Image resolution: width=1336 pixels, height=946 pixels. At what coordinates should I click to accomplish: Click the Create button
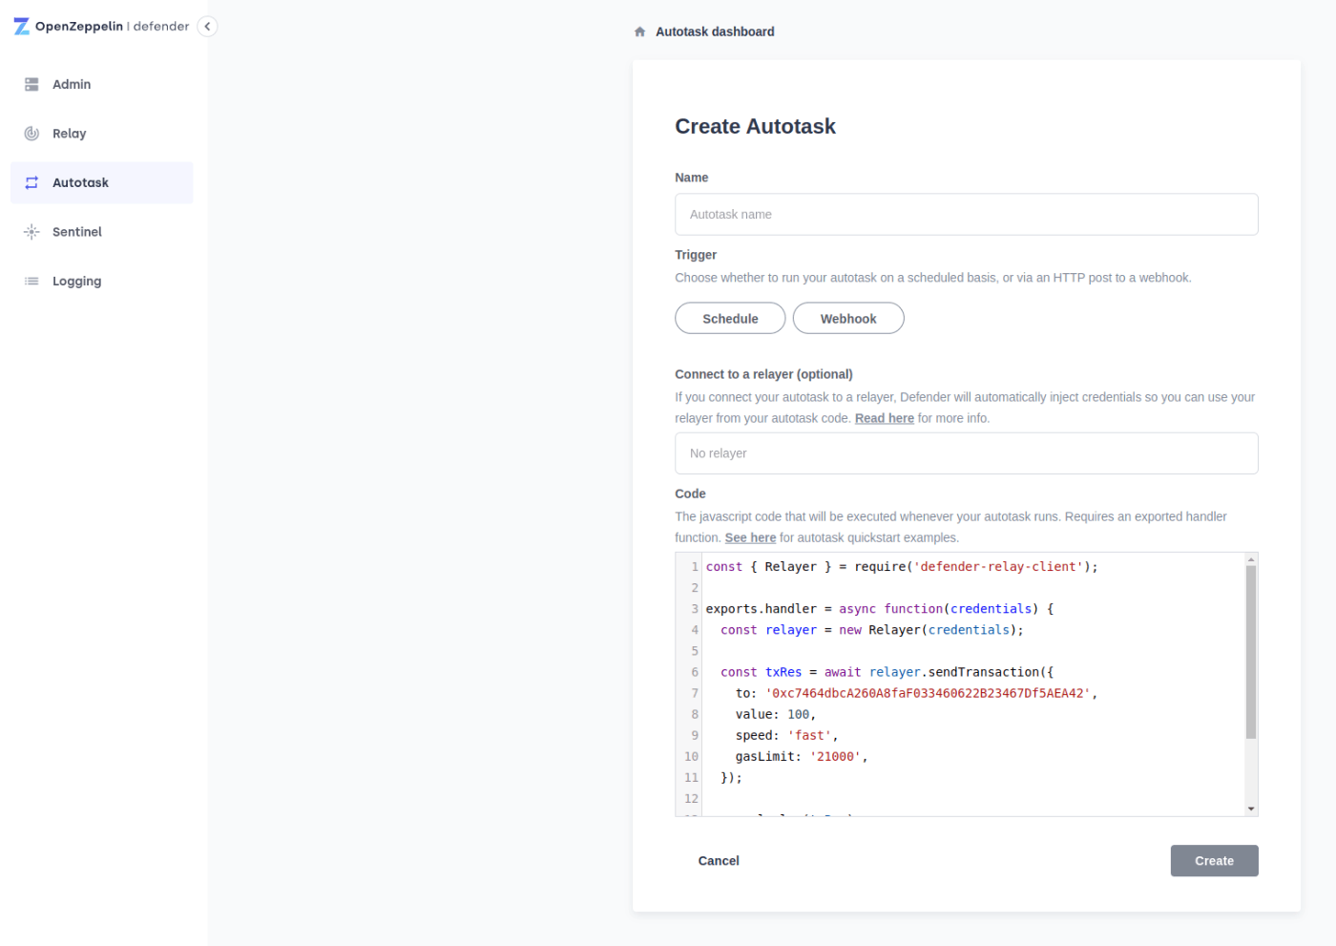(1214, 861)
